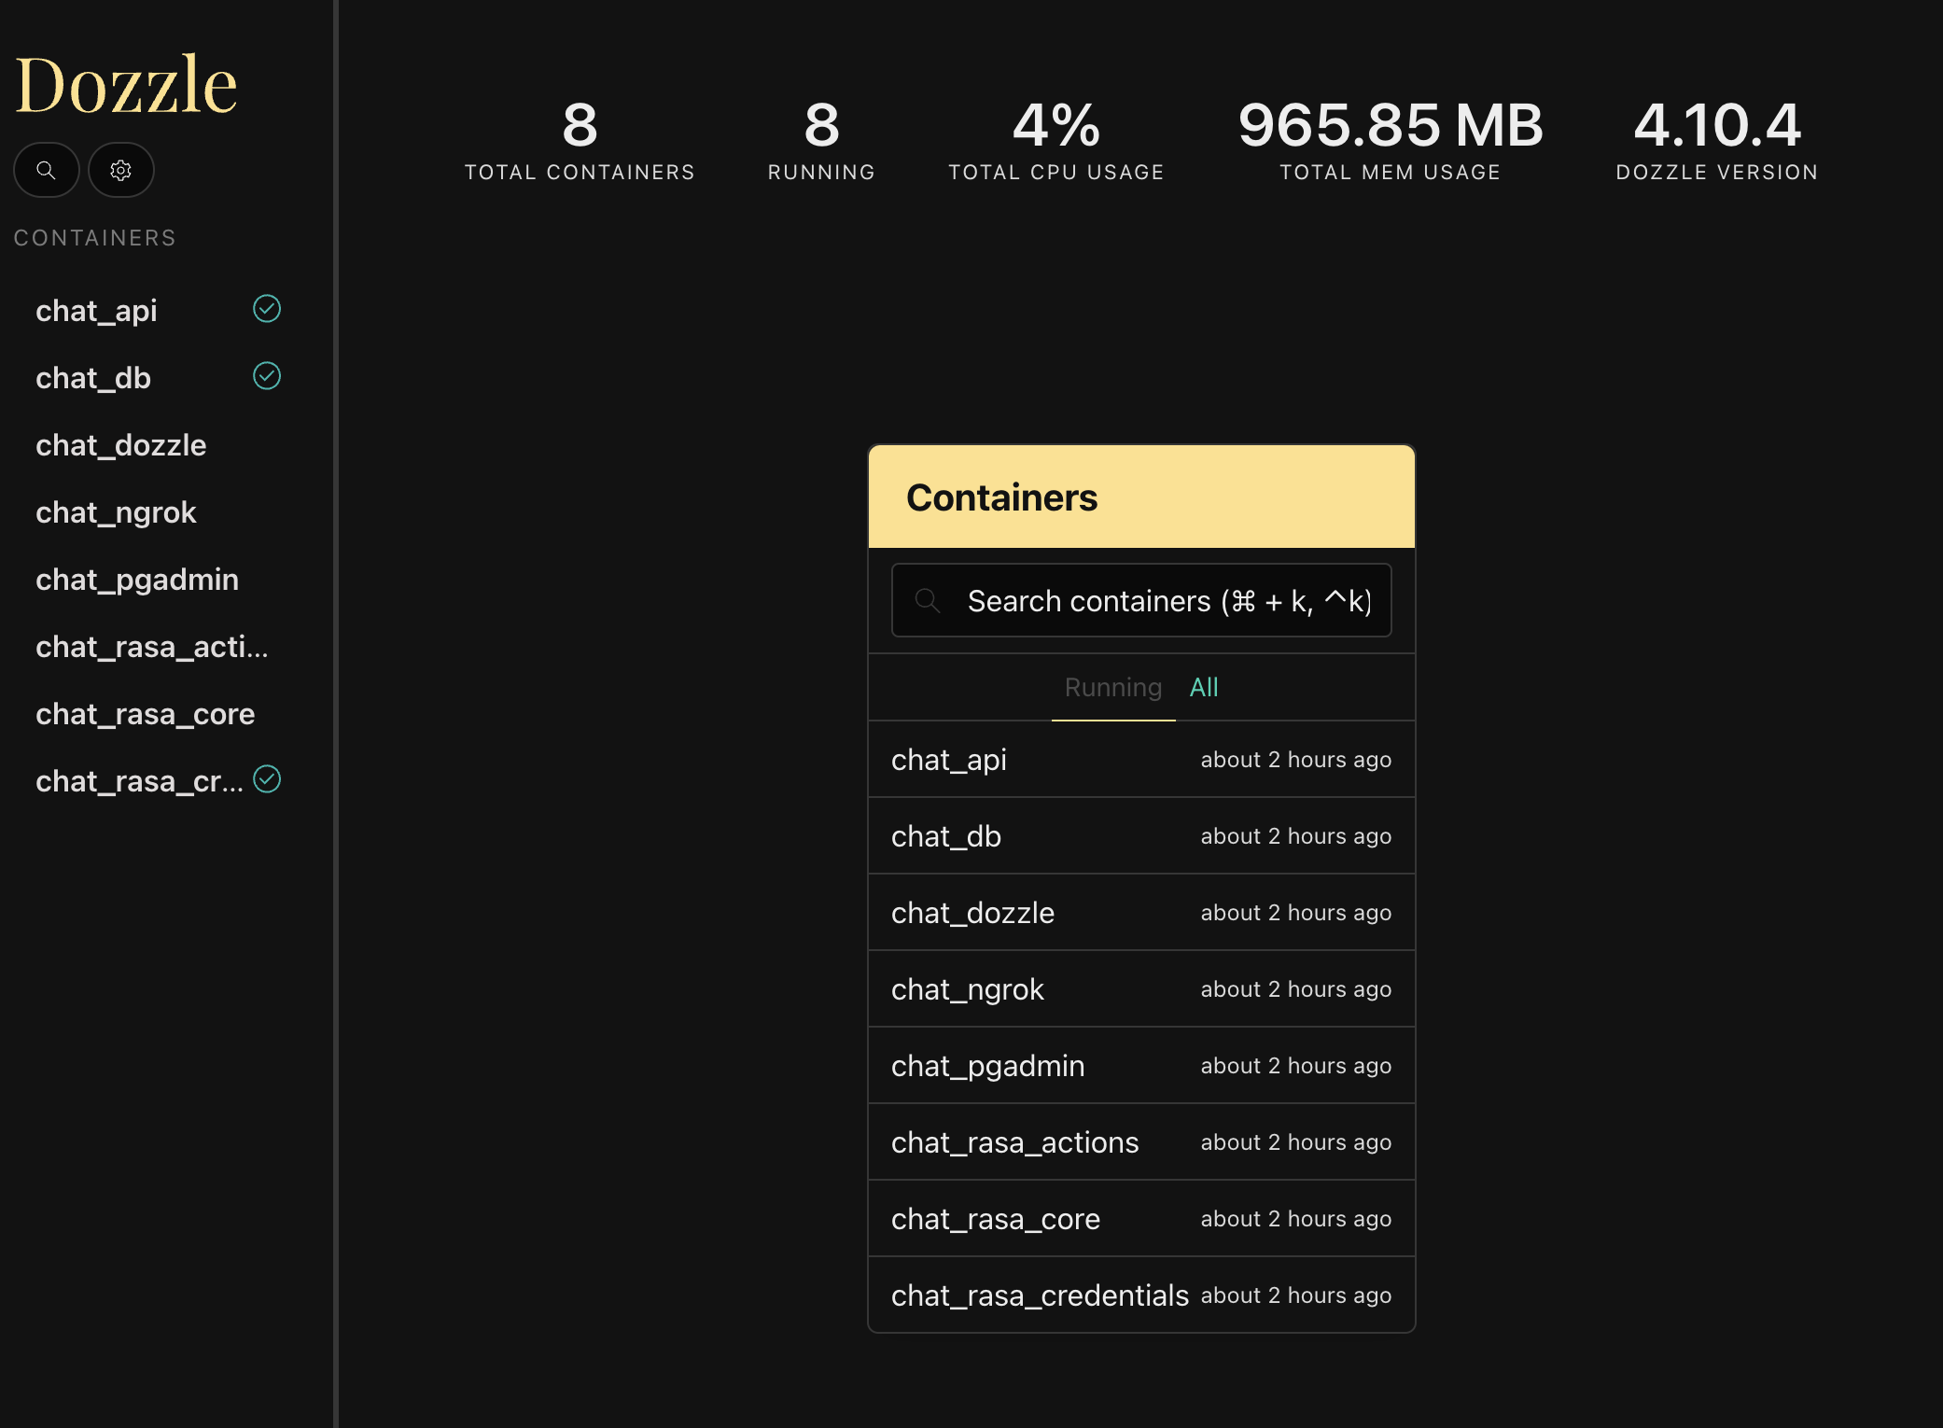Click the checkmark icon beside chat_api

pyautogui.click(x=267, y=309)
